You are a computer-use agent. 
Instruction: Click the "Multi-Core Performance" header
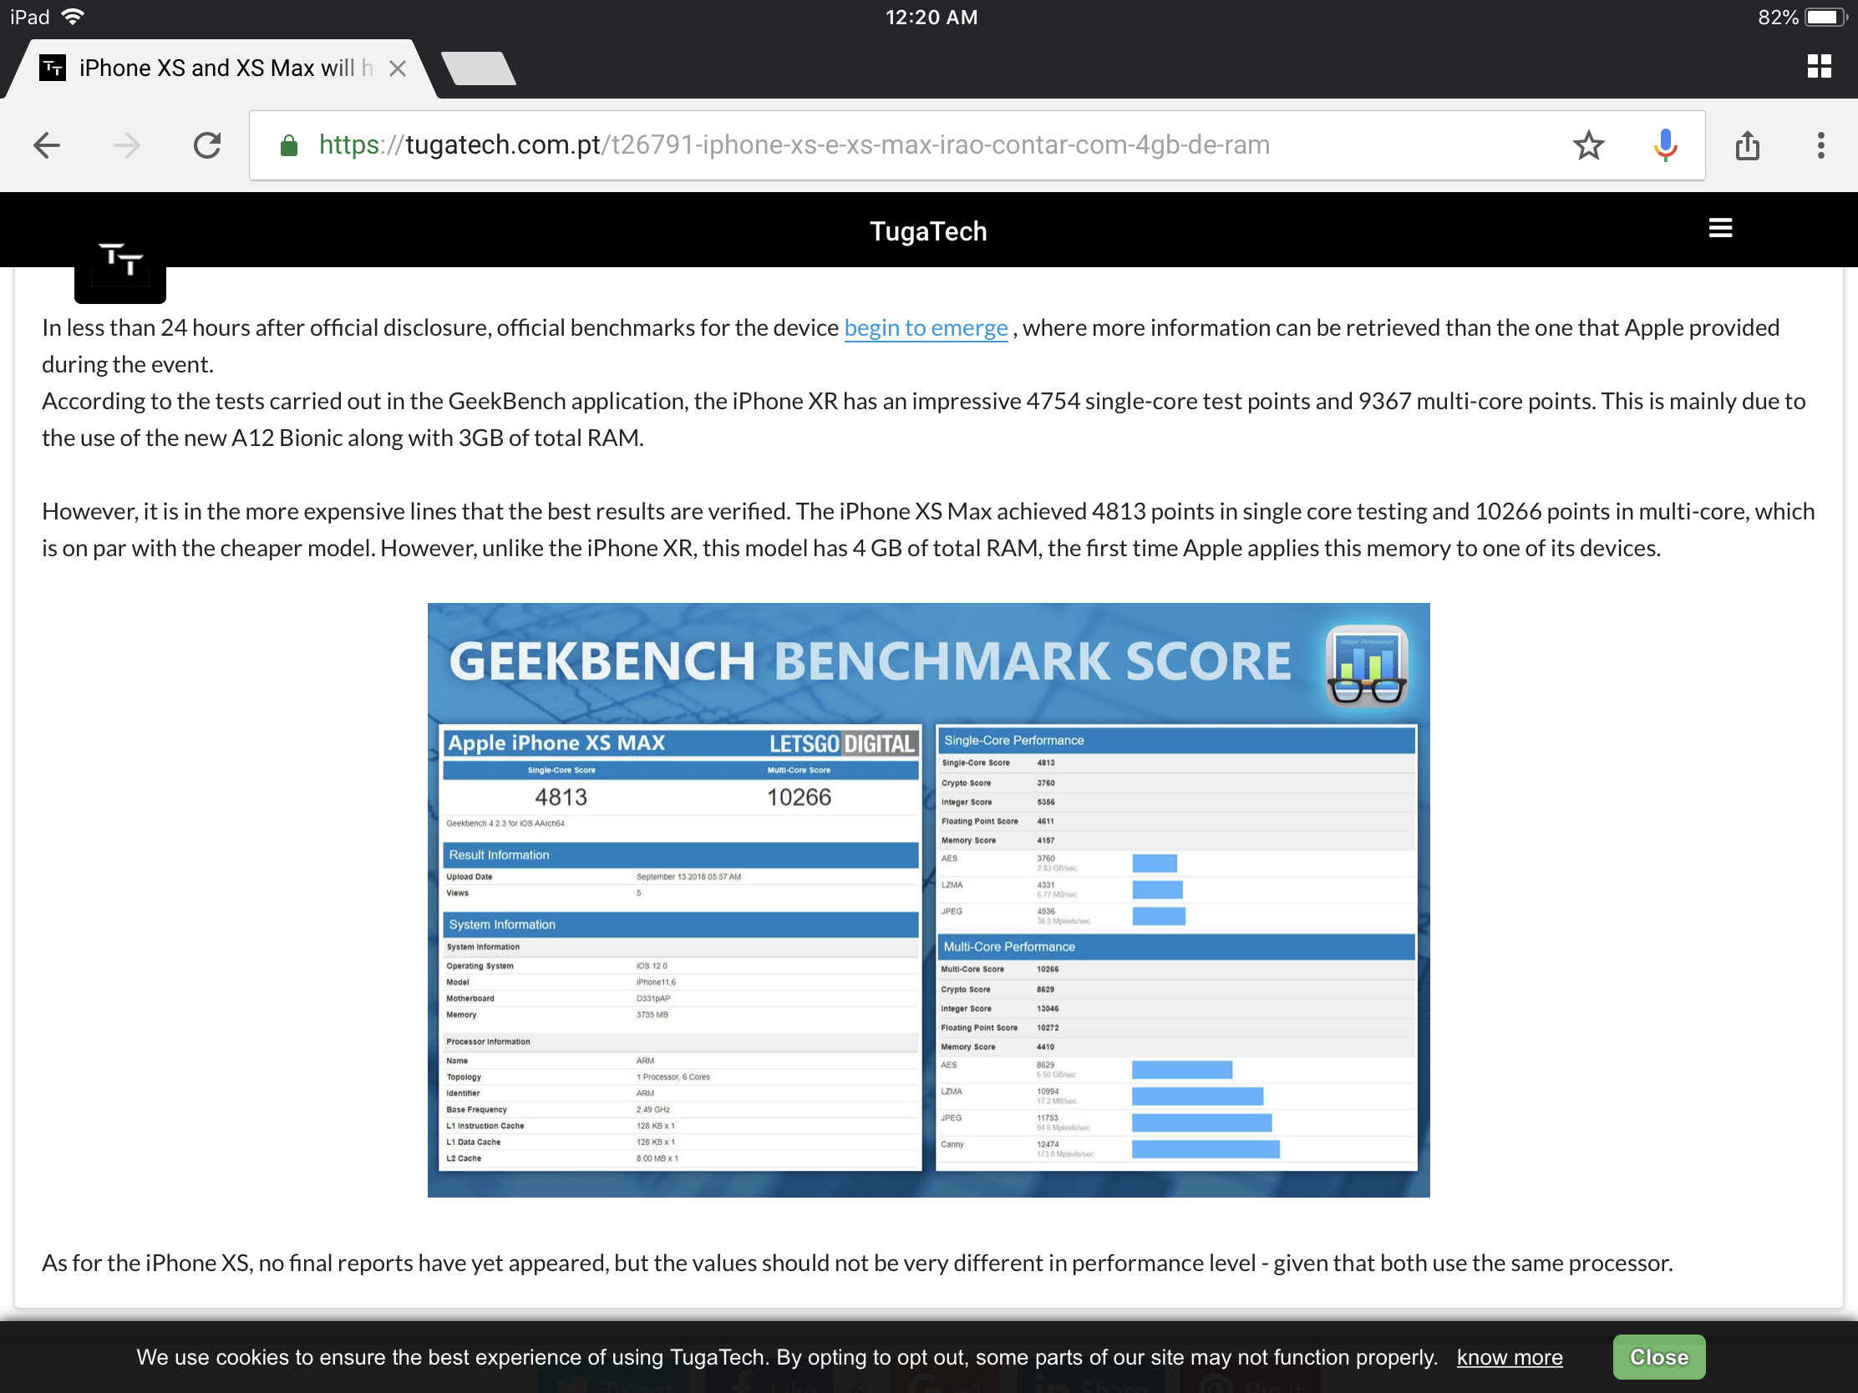[x=1176, y=946]
